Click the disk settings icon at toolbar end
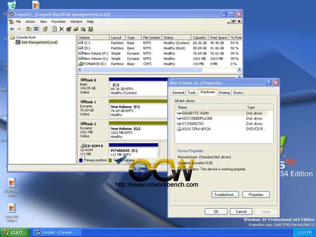This screenshot has height=237, width=316. point(90,29)
